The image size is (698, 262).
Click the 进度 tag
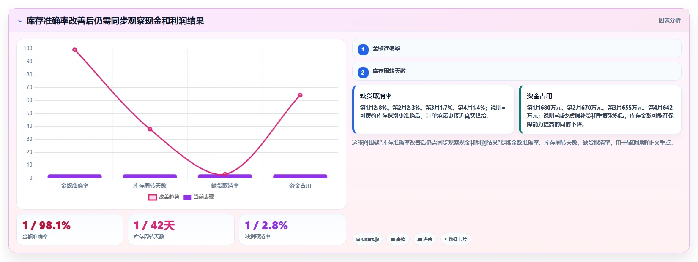click(425, 239)
